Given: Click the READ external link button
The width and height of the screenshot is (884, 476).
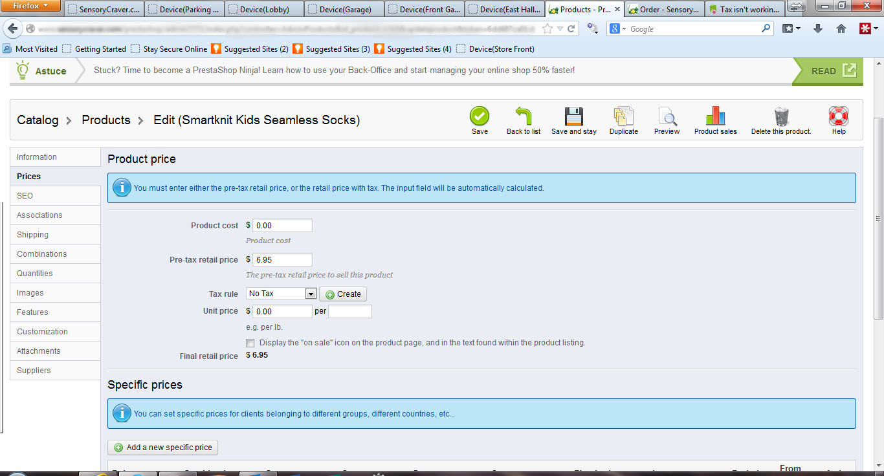Looking at the screenshot, I should click(828, 71).
